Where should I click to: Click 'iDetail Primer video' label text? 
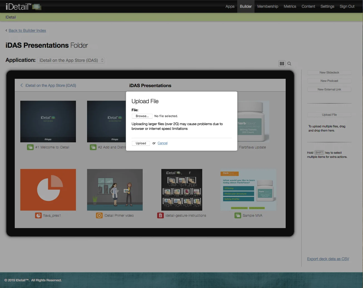click(119, 216)
